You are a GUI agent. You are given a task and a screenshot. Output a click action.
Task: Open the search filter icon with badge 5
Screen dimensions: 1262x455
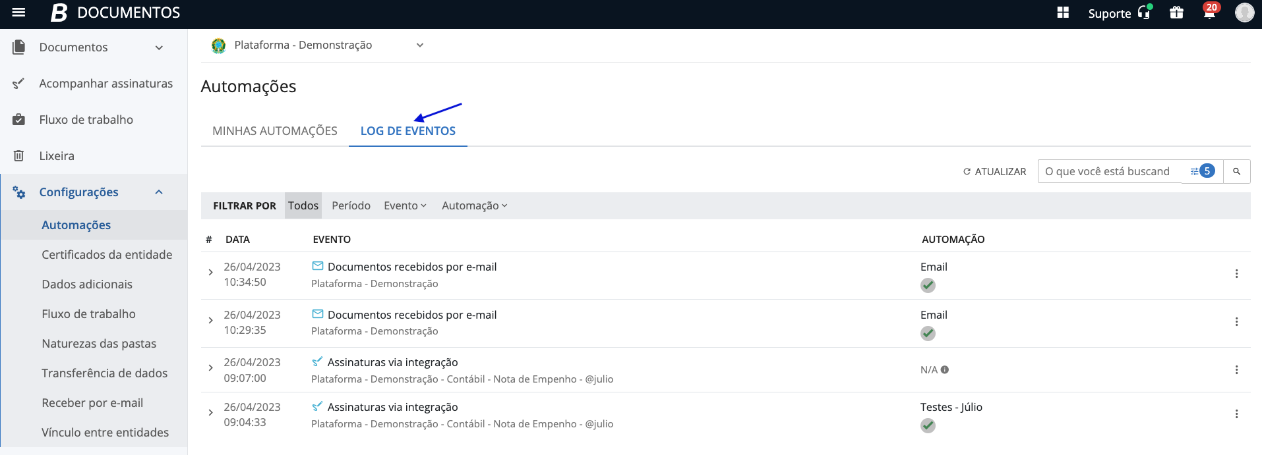[1201, 171]
